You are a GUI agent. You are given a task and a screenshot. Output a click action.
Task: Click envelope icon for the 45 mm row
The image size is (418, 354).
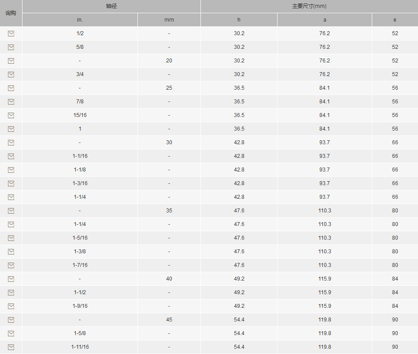point(11,320)
